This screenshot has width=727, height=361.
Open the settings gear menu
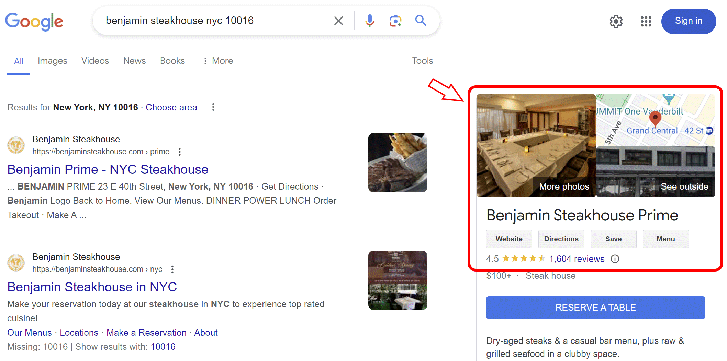pos(616,21)
